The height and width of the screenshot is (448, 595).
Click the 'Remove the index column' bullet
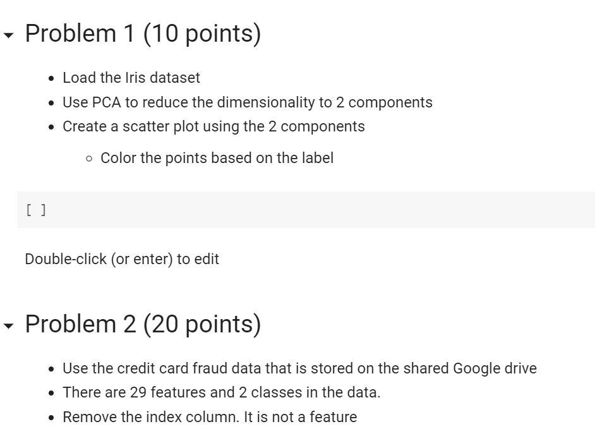click(210, 417)
